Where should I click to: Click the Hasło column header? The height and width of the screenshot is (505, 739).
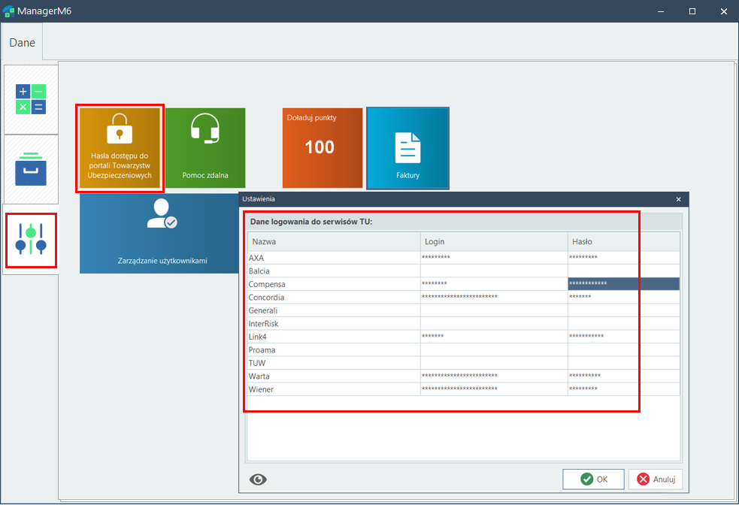pos(624,242)
